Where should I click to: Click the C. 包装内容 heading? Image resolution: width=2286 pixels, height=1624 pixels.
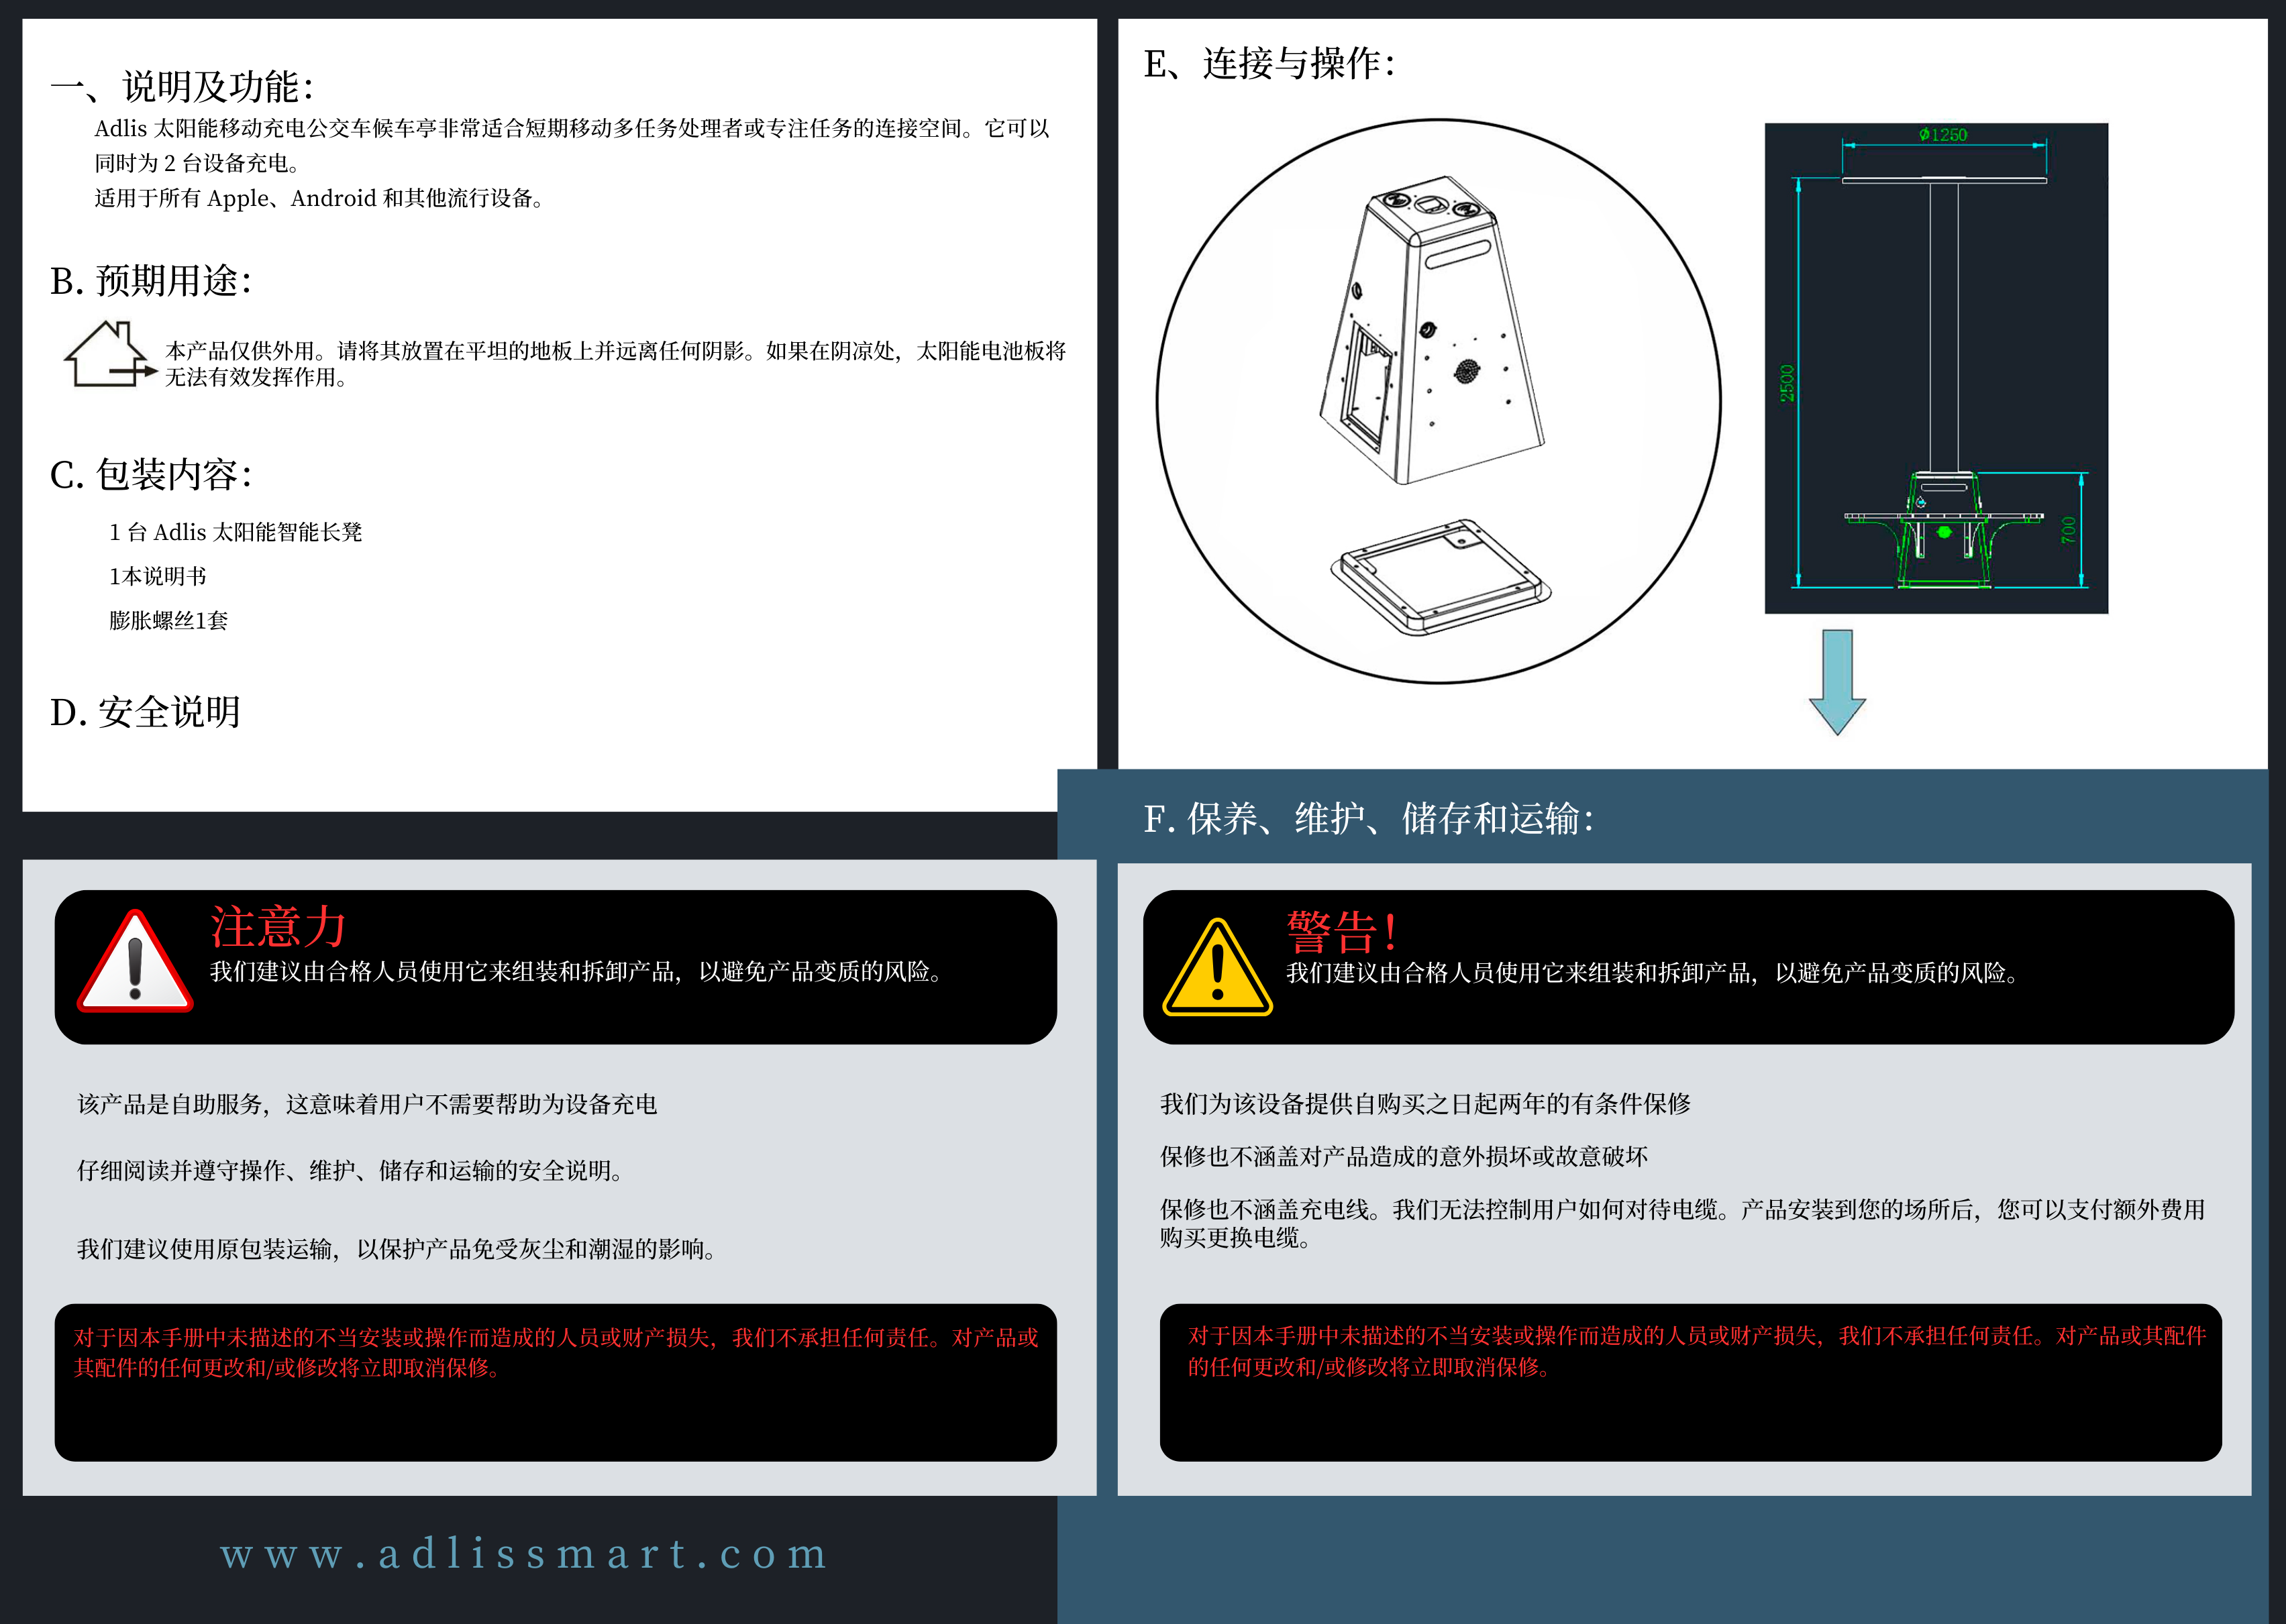tap(151, 474)
